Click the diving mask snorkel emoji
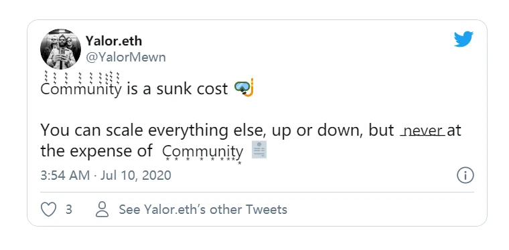Image resolution: width=509 pixels, height=250 pixels. 244,88
